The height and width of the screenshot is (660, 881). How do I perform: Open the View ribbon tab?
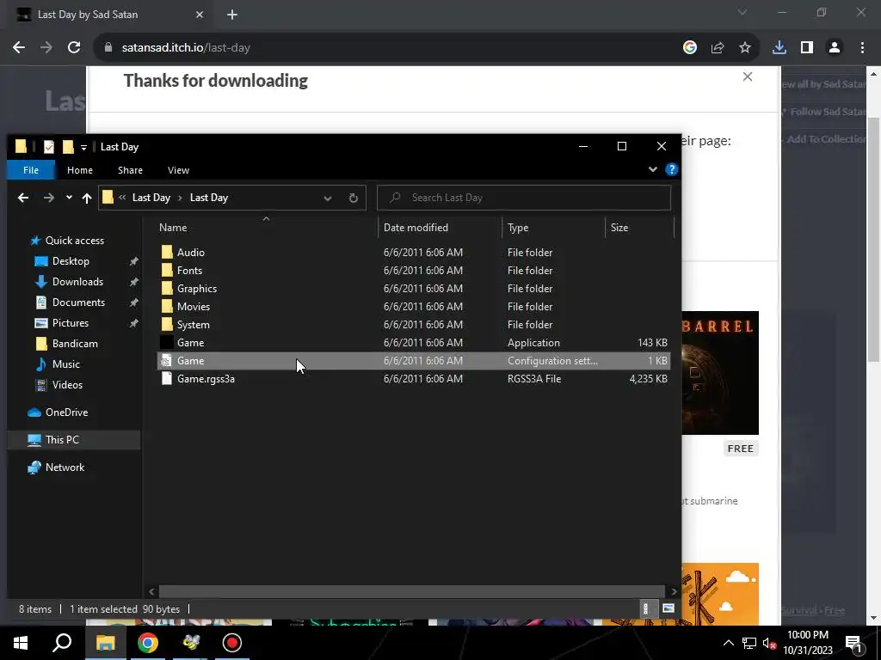pos(178,170)
